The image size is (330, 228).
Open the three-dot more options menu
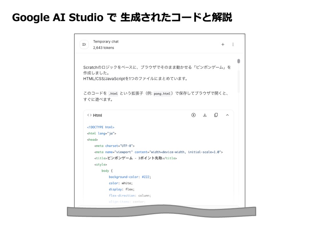pyautogui.click(x=233, y=44)
